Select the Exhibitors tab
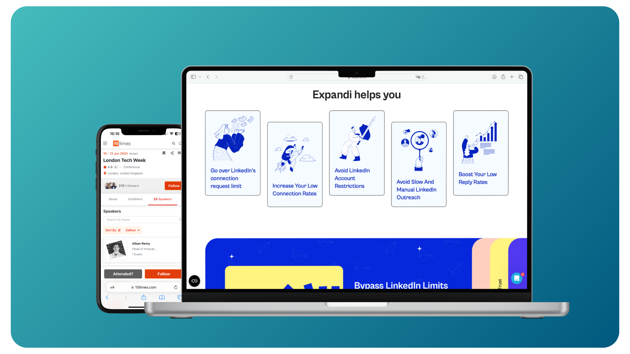 [x=135, y=199]
